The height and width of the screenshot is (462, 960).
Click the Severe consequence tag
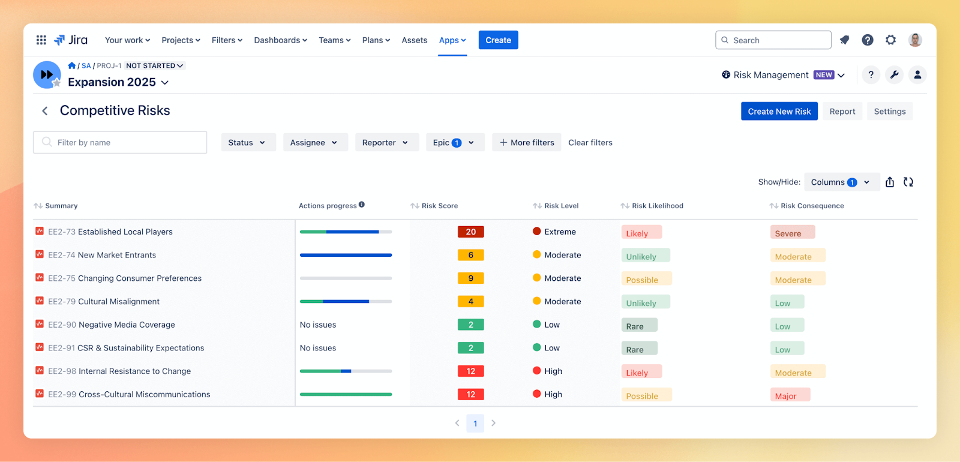[x=793, y=232]
